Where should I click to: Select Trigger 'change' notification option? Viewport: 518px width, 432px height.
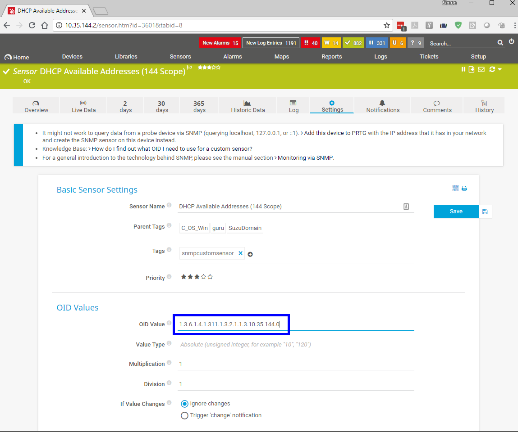pos(184,415)
